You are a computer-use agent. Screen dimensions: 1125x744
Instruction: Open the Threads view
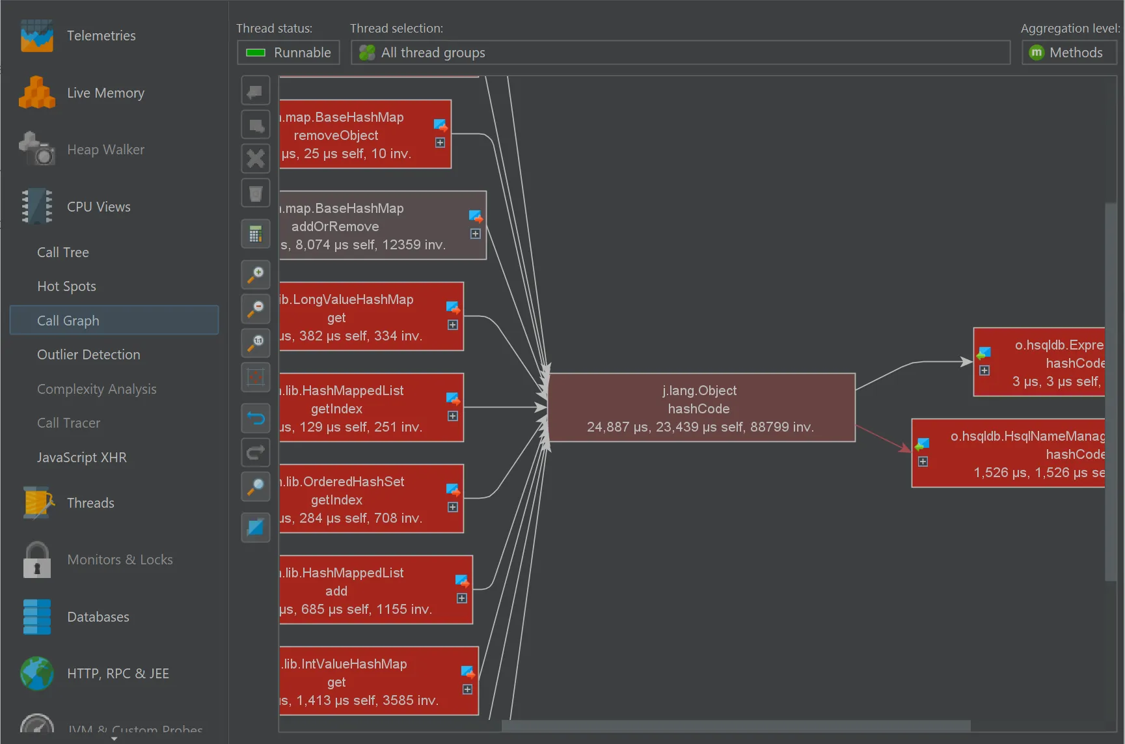90,503
